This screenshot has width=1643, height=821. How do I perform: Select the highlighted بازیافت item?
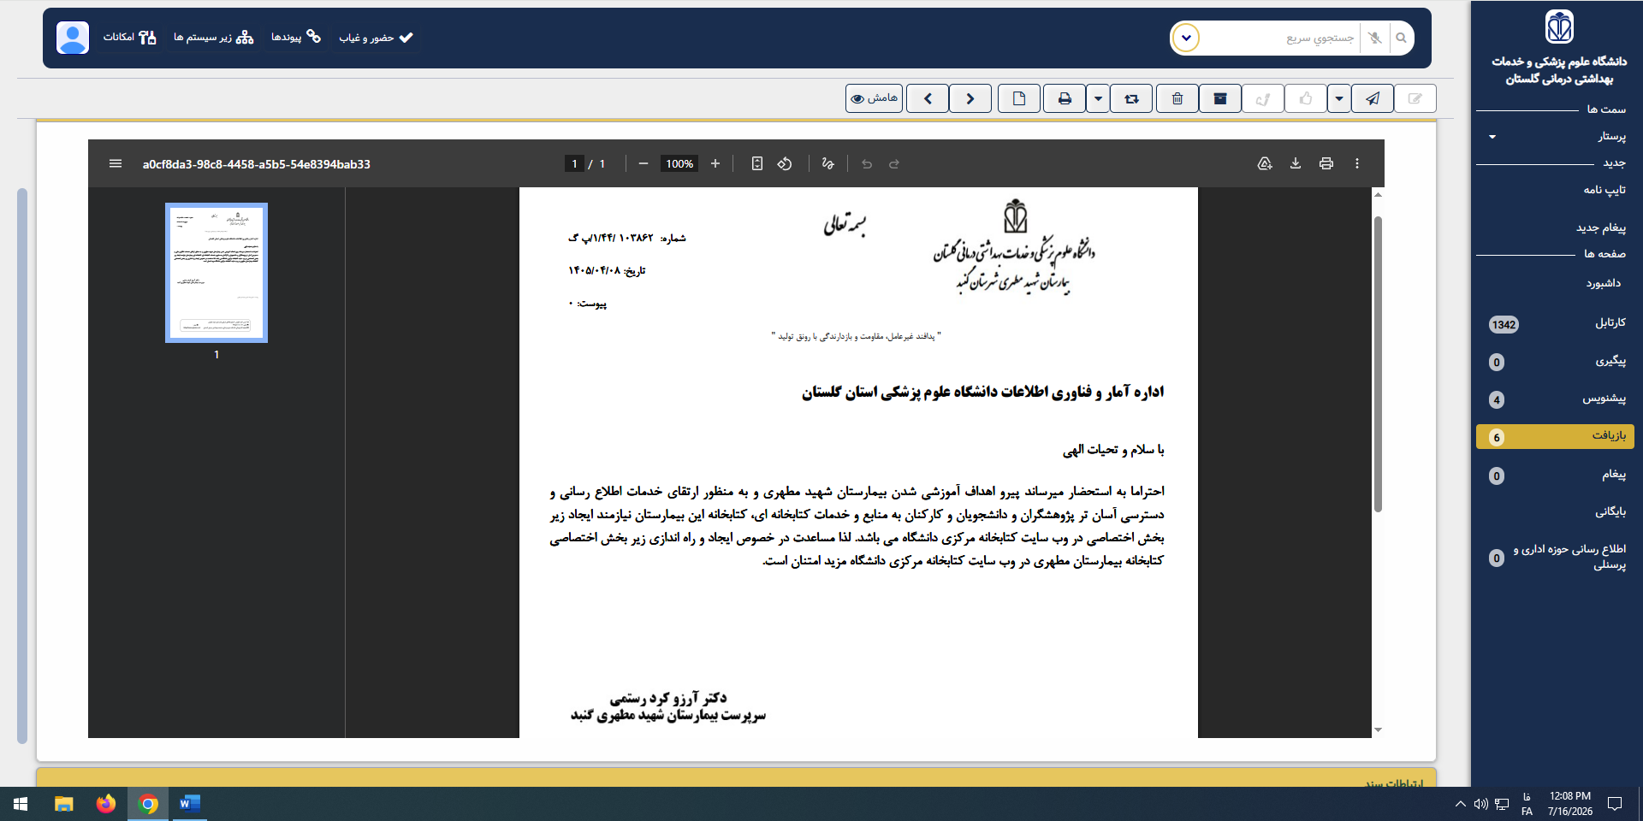(x=1555, y=436)
